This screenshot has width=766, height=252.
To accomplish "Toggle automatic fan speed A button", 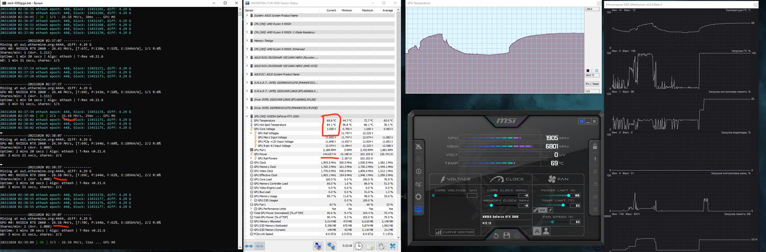I will click(537, 231).
